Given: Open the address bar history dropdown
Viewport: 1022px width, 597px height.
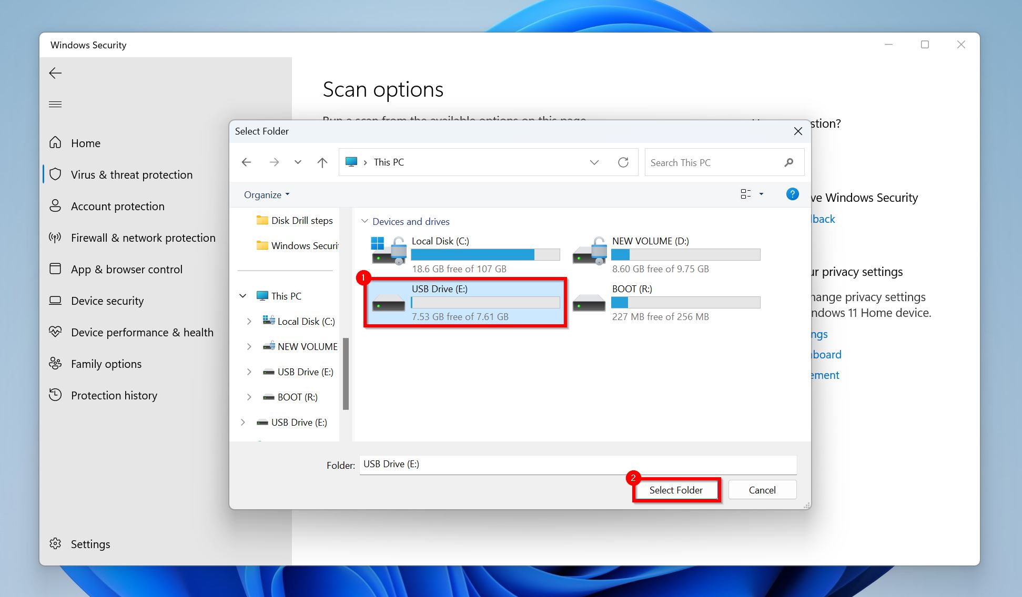Looking at the screenshot, I should pos(594,162).
